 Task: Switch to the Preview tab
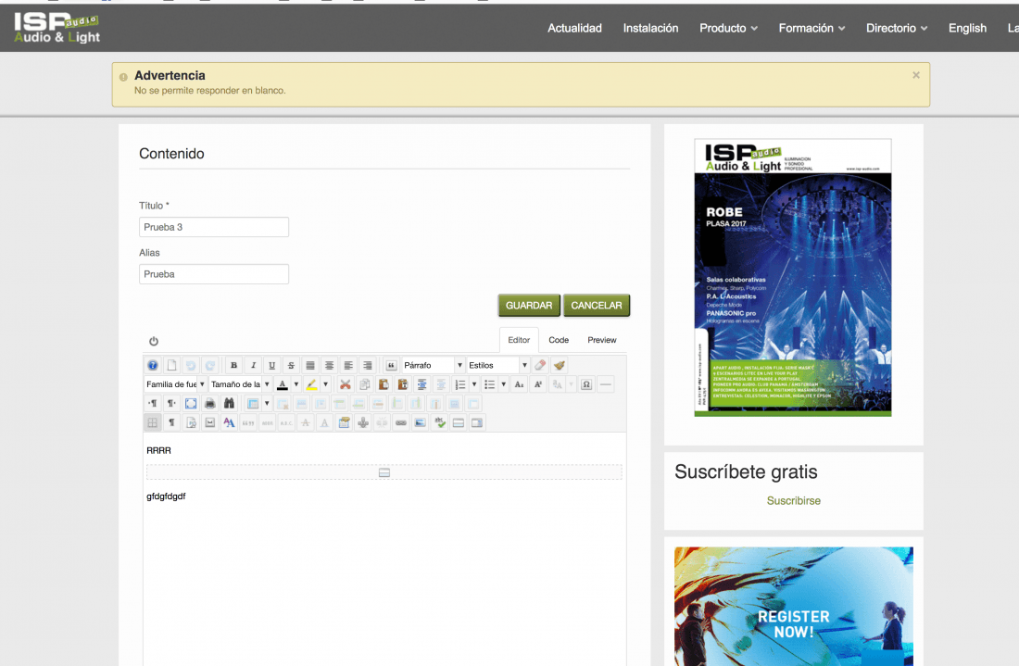[x=602, y=340]
